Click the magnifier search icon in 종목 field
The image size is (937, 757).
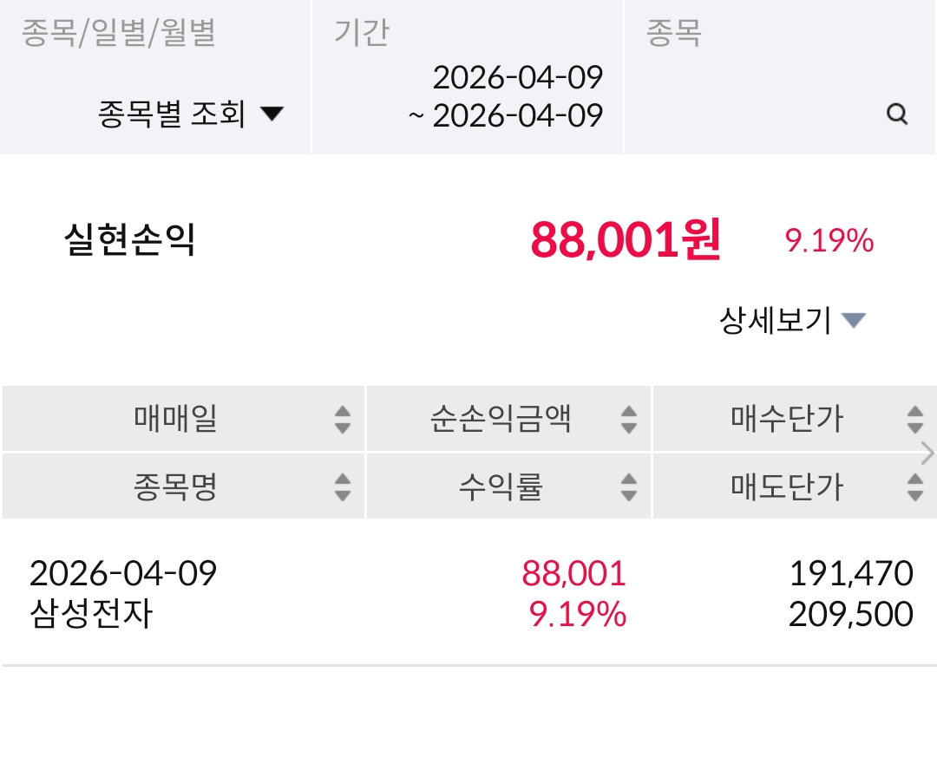point(897,114)
